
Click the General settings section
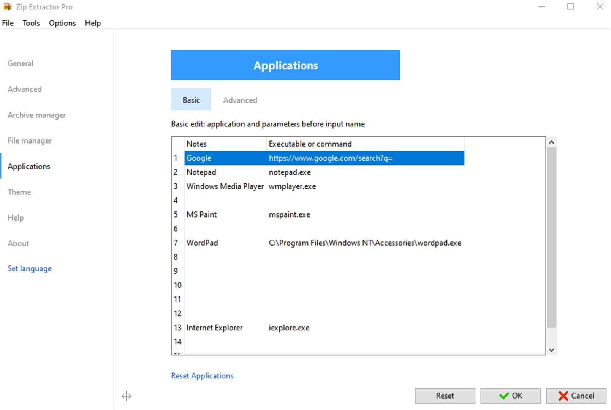click(20, 63)
